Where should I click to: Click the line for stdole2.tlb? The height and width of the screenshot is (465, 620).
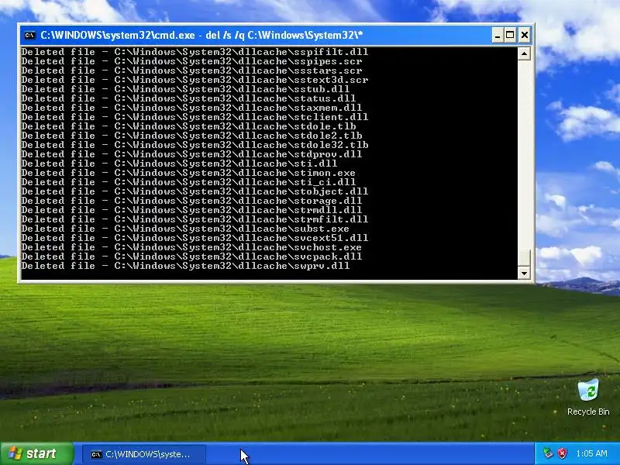click(191, 136)
